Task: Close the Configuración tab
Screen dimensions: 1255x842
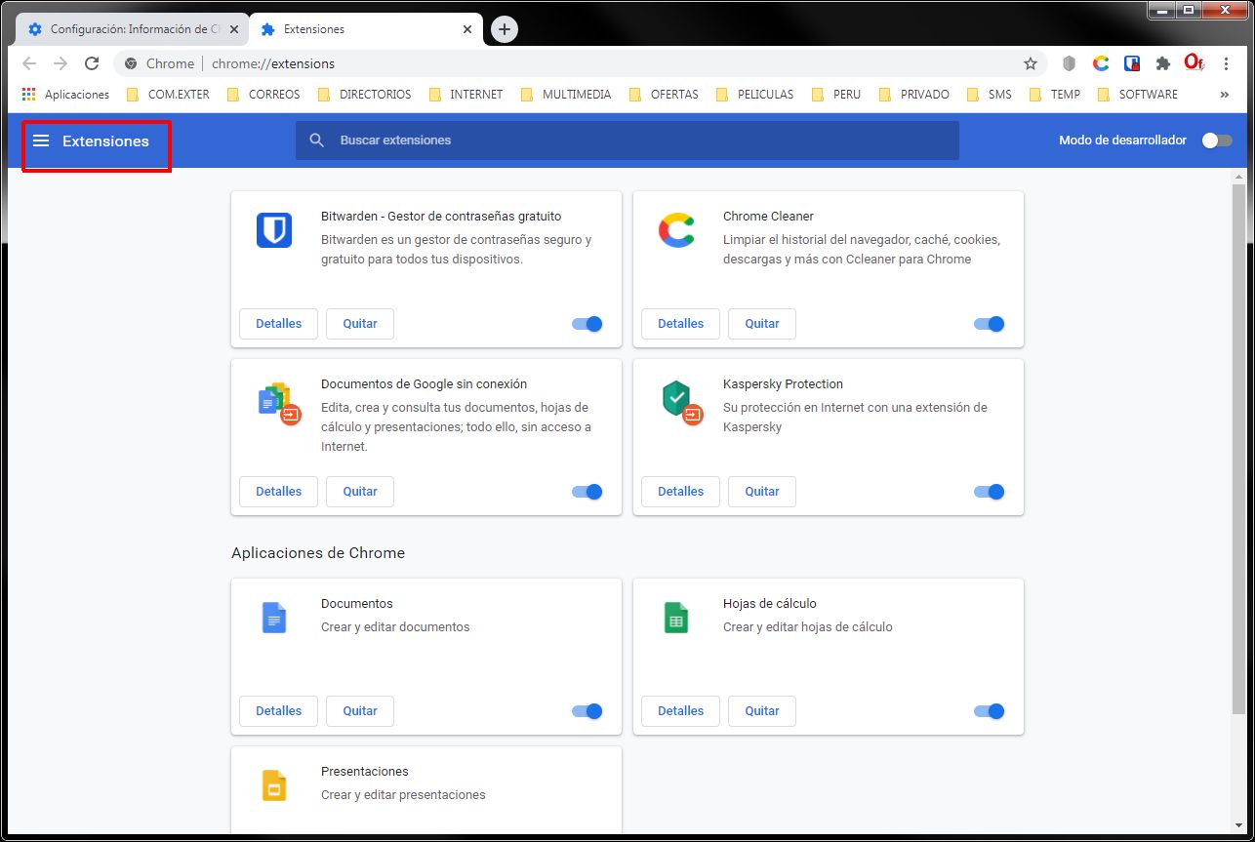Action: (x=234, y=29)
